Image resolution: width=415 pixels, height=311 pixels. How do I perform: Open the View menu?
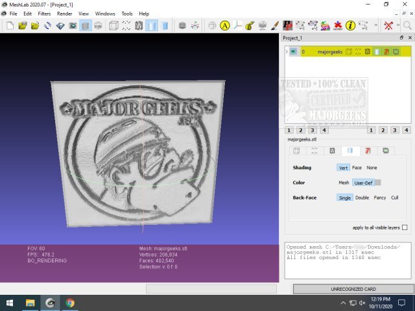[84, 14]
